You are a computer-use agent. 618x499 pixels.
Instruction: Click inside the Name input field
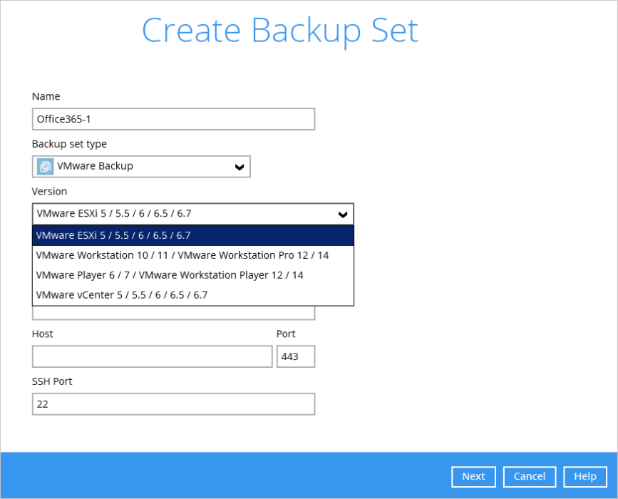pyautogui.click(x=173, y=119)
